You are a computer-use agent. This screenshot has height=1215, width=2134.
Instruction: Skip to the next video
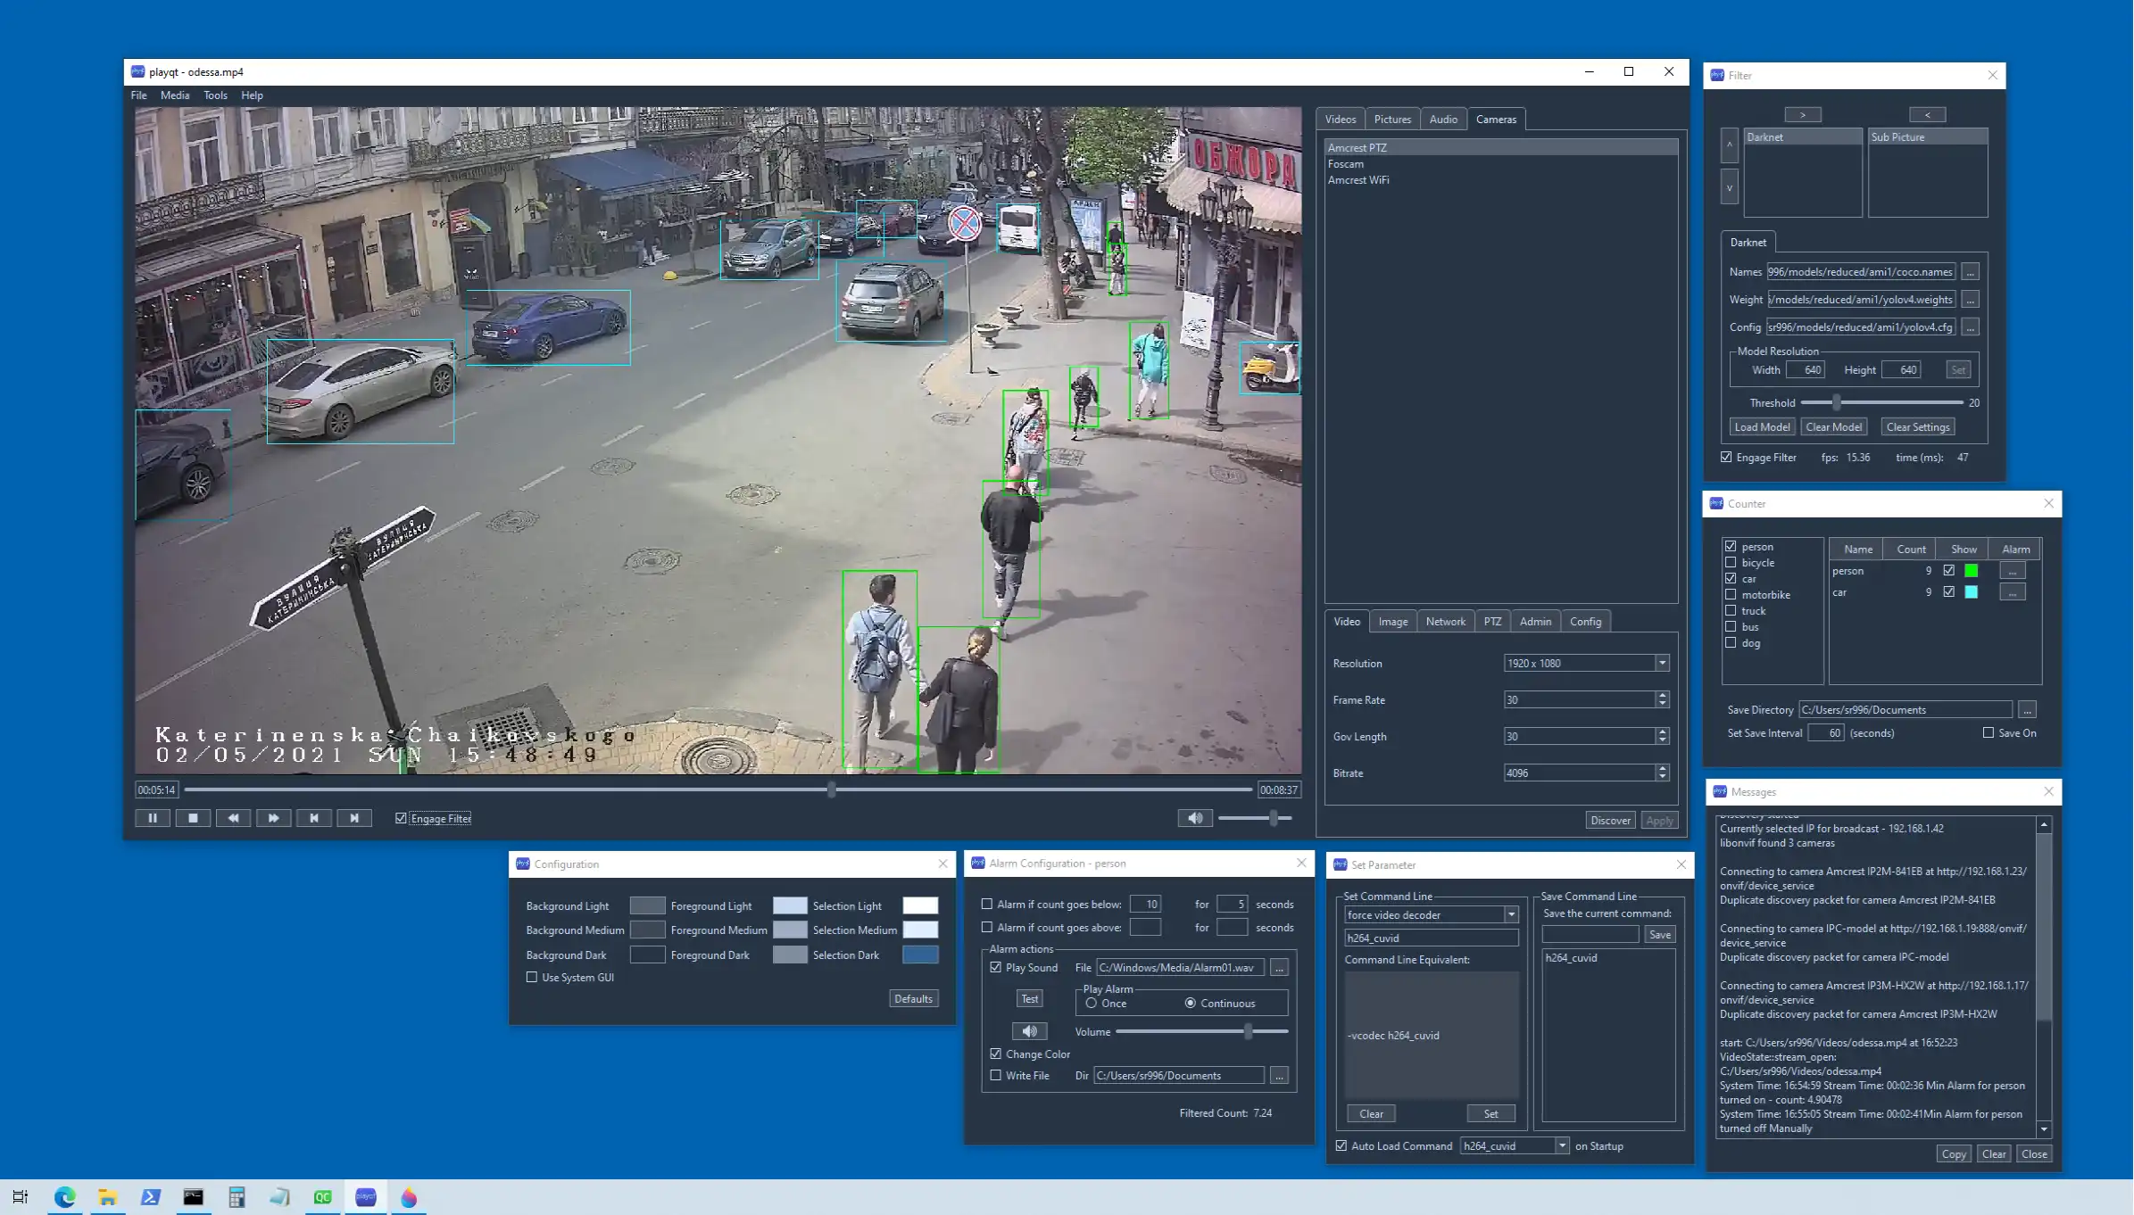click(x=354, y=818)
